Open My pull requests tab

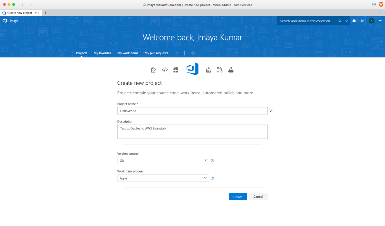pos(156,53)
